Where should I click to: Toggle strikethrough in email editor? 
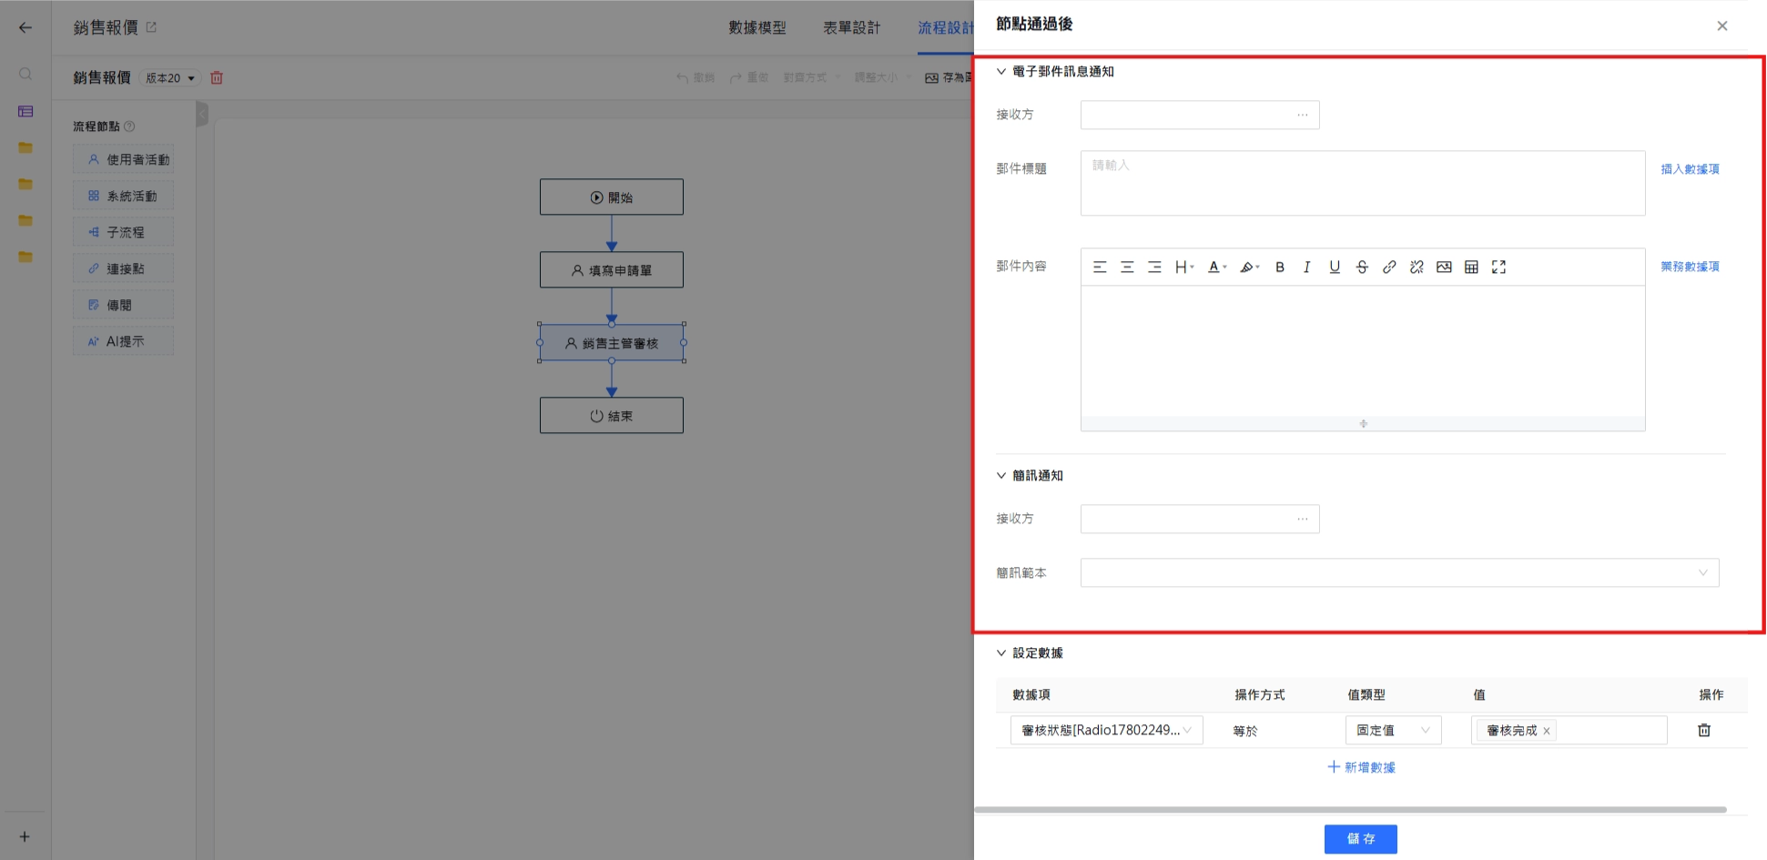point(1362,267)
